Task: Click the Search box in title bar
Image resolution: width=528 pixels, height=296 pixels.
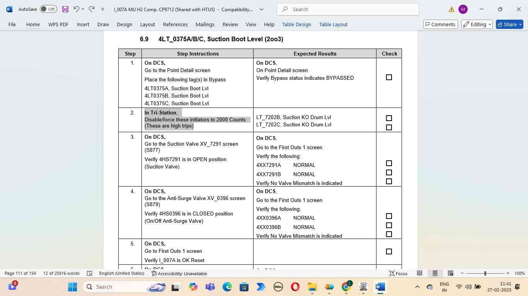Action: pyautogui.click(x=348, y=9)
